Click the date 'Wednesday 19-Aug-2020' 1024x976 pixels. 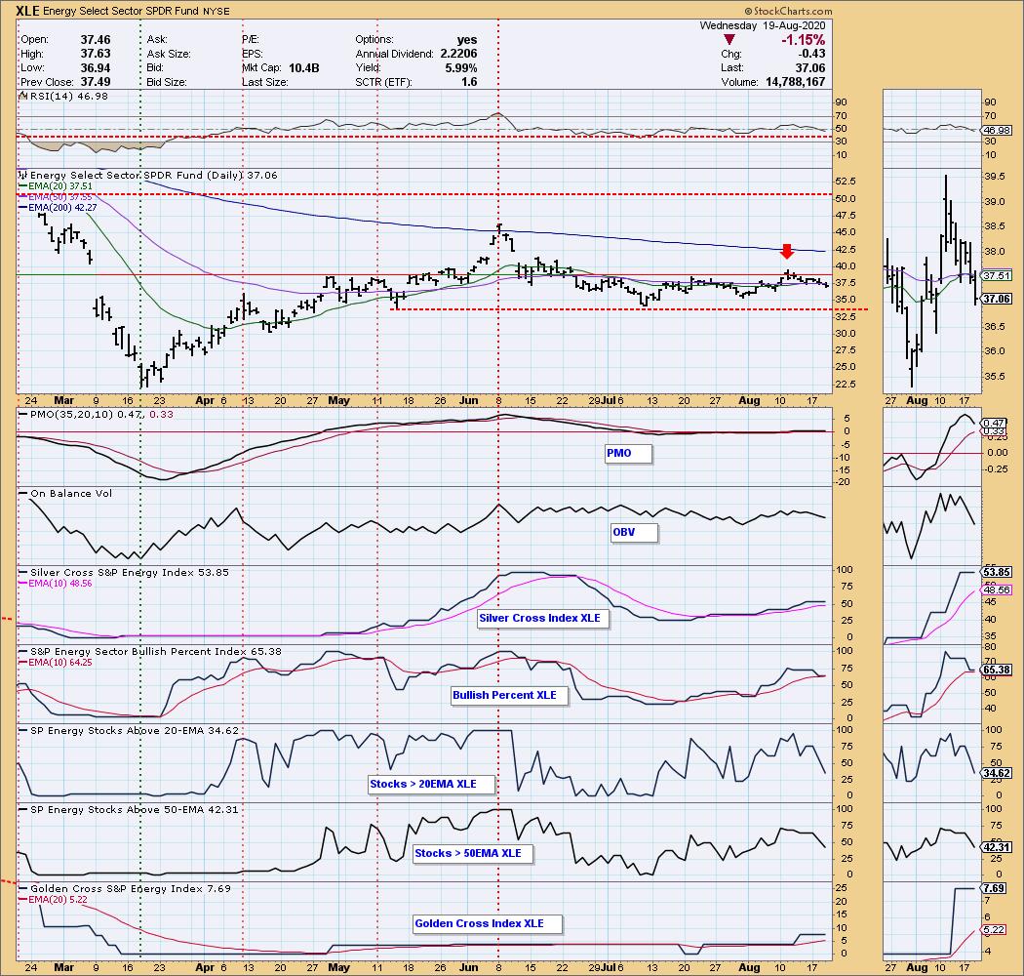coord(762,25)
